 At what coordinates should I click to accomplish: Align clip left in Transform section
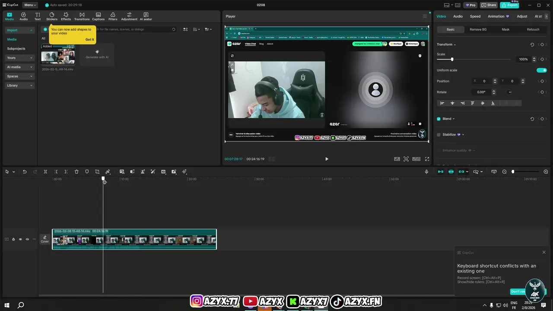[442, 103]
